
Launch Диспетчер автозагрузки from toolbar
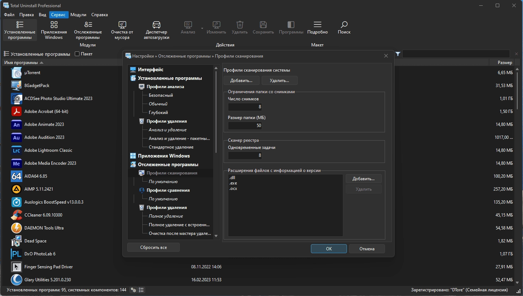(156, 29)
